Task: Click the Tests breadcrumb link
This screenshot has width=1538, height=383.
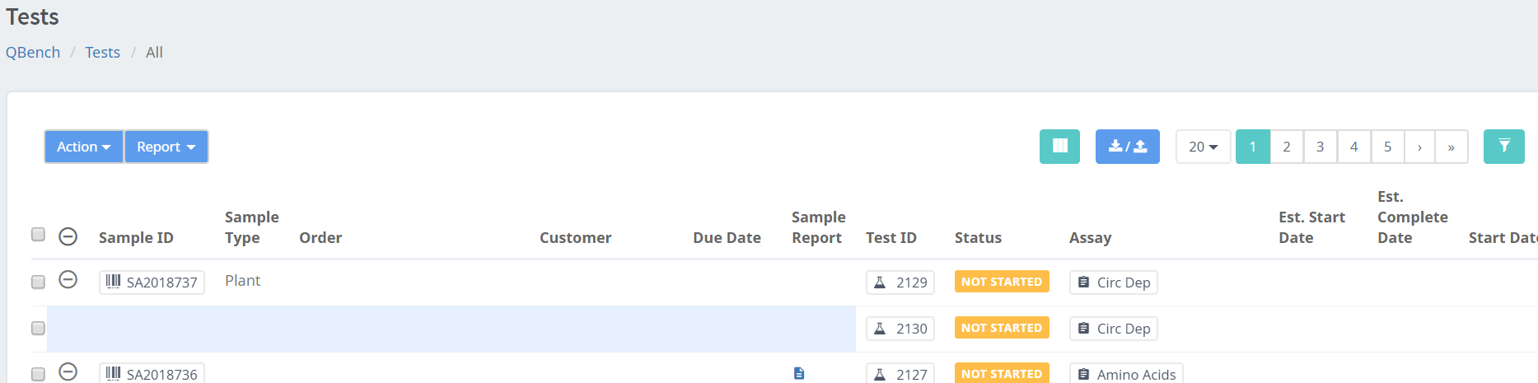Action: (x=102, y=53)
